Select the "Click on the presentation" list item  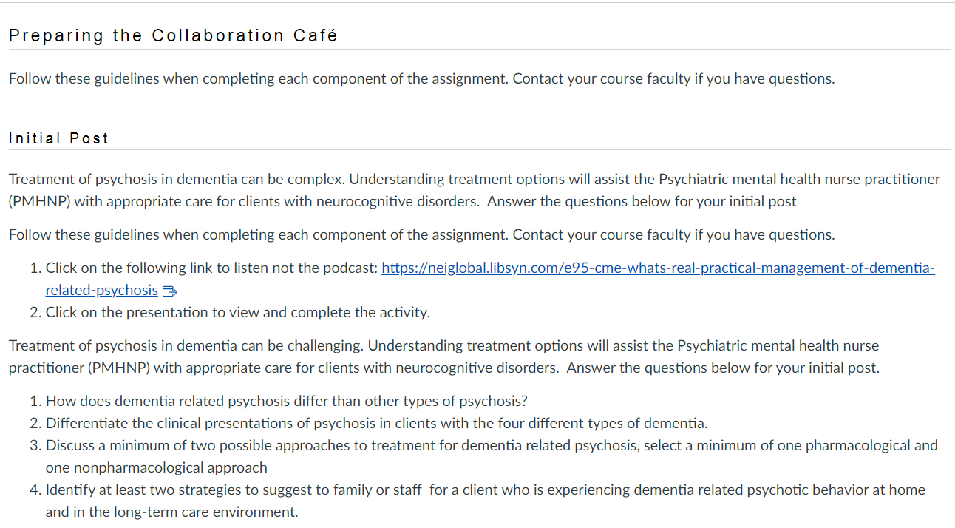[237, 312]
